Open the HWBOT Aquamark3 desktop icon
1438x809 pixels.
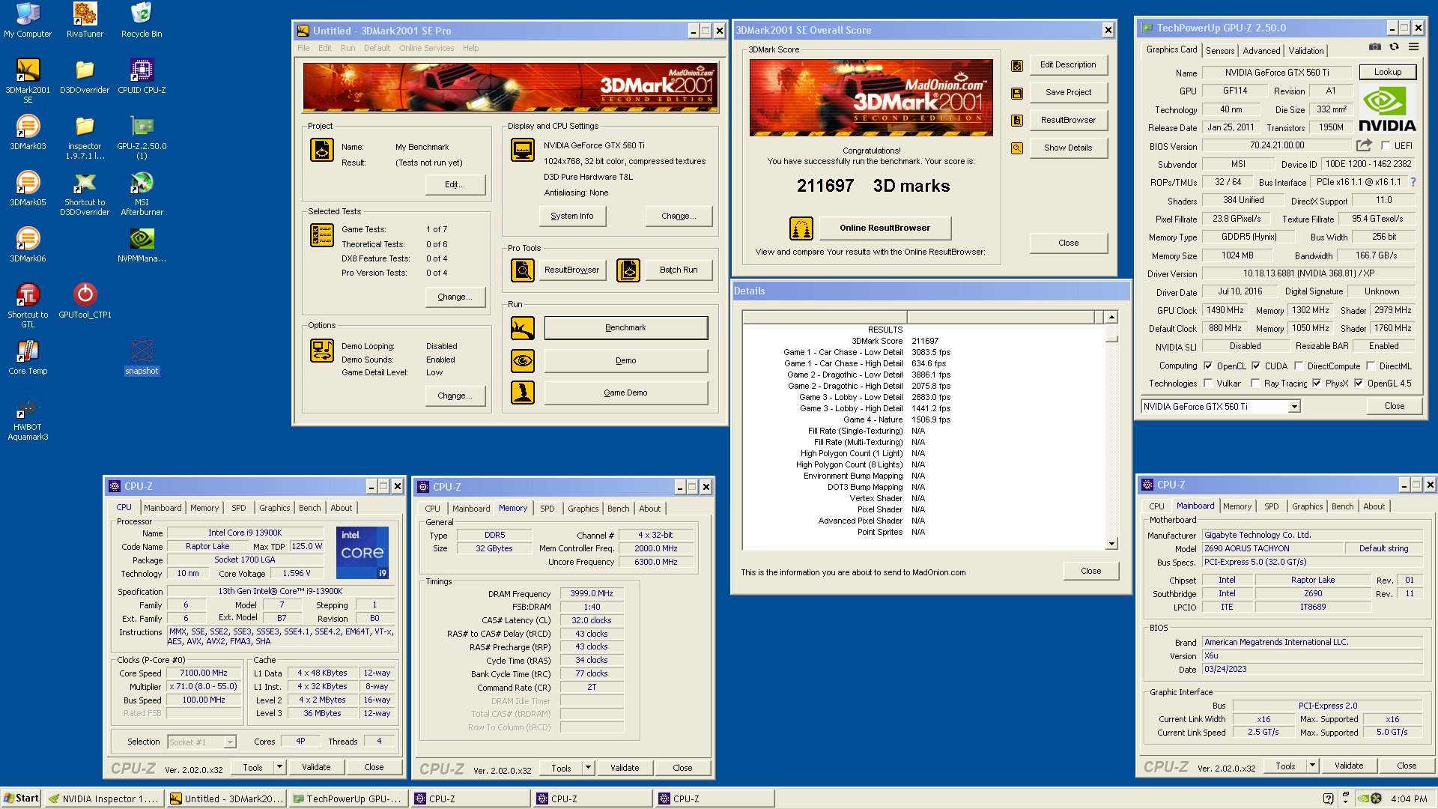point(28,418)
